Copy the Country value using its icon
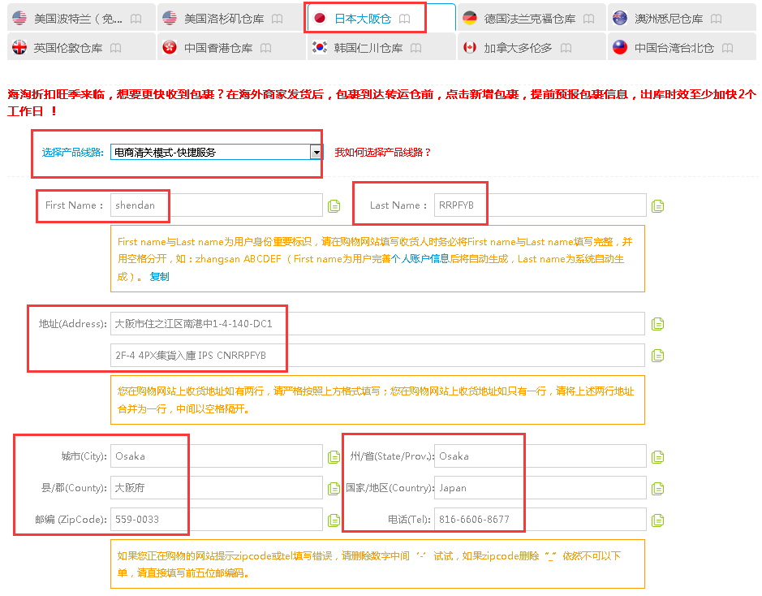The image size is (762, 596). pos(657,489)
